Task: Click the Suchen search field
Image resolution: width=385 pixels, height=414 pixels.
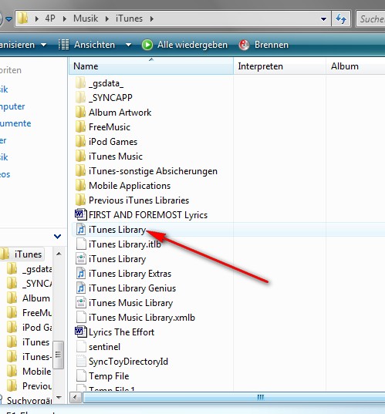Action: point(371,19)
